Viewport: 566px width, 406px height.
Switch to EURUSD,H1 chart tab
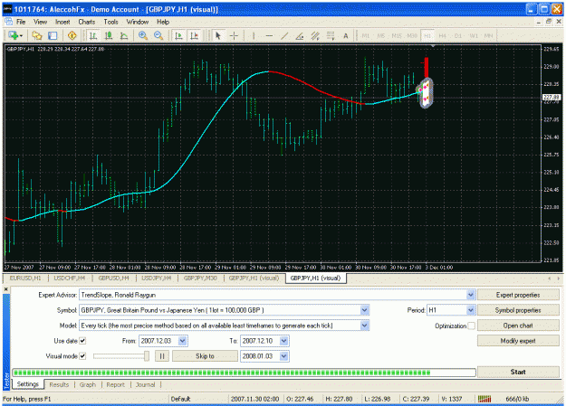[25, 278]
